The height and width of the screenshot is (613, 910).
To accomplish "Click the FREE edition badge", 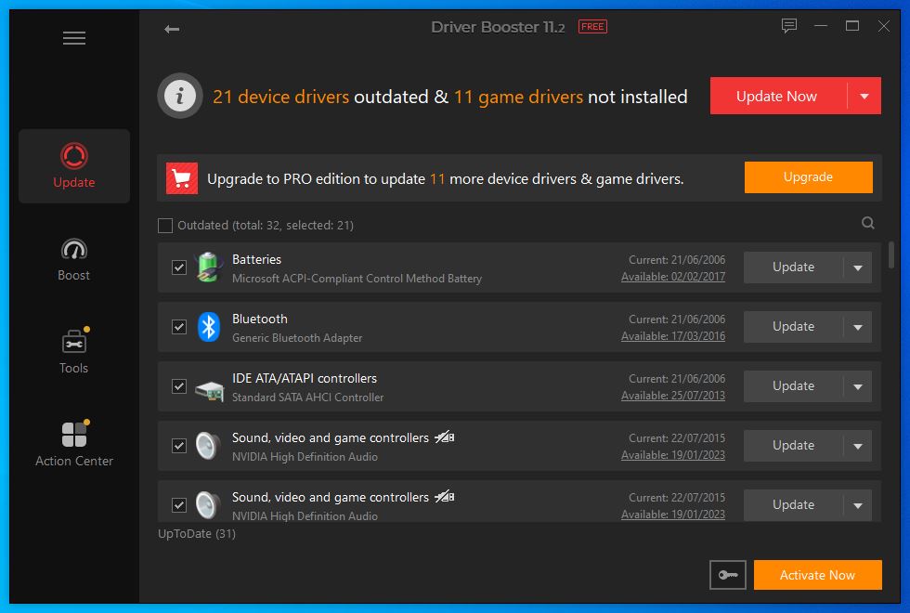I will click(592, 27).
